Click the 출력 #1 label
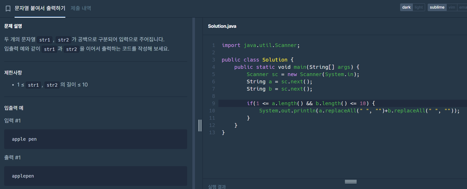 12,157
